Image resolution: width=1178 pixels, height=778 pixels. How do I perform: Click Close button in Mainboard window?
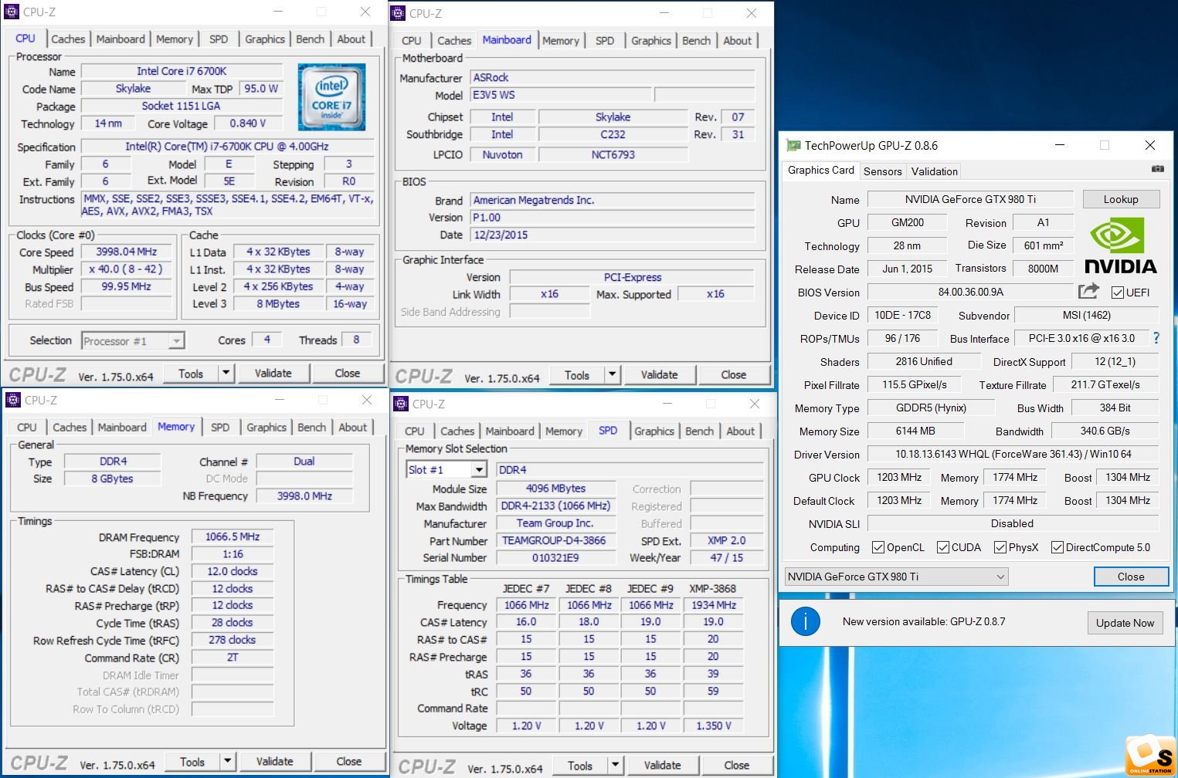(734, 374)
